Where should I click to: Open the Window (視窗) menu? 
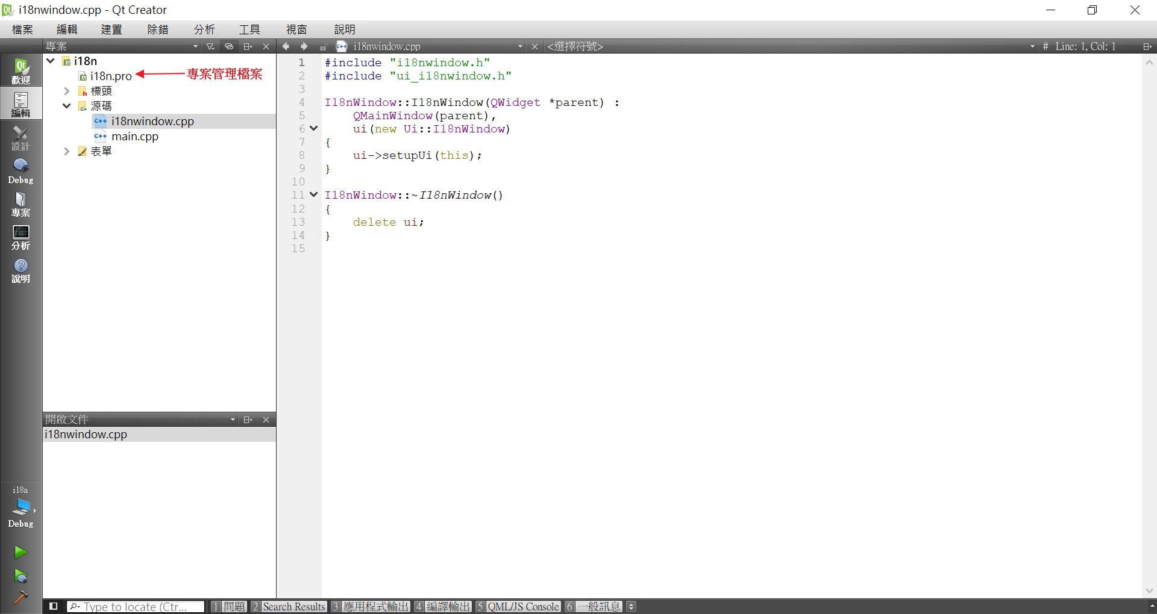click(296, 29)
